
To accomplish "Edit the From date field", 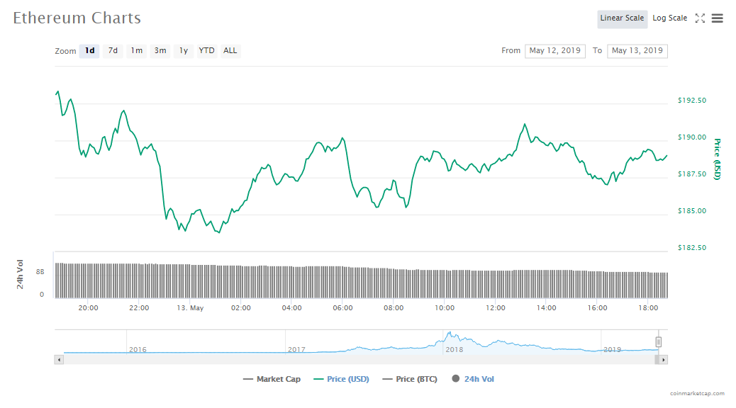I will (555, 51).
